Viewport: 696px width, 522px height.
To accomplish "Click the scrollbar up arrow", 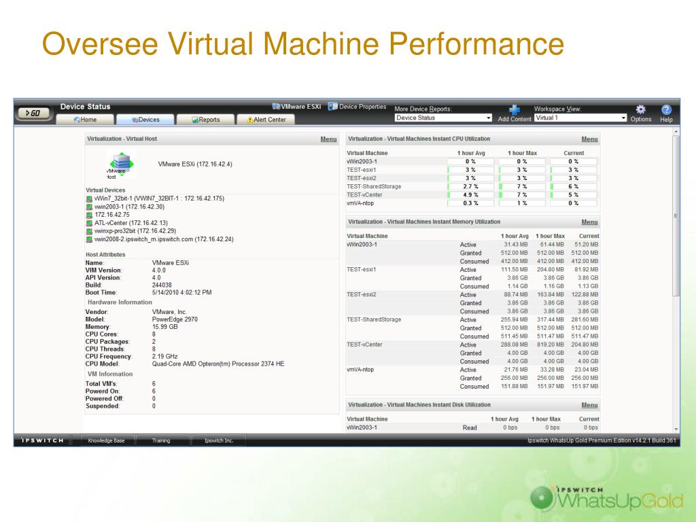I will pyautogui.click(x=676, y=132).
